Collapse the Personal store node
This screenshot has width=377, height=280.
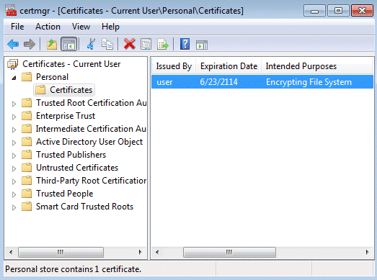14,78
